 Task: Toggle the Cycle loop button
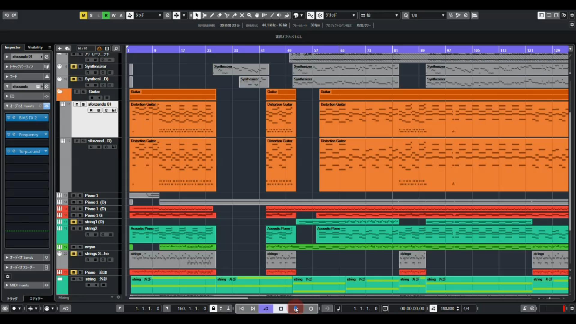(266, 308)
